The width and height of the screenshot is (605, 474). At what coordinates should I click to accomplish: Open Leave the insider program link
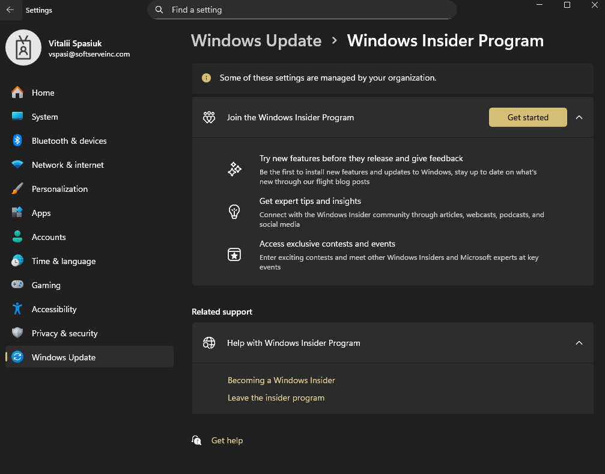click(276, 398)
